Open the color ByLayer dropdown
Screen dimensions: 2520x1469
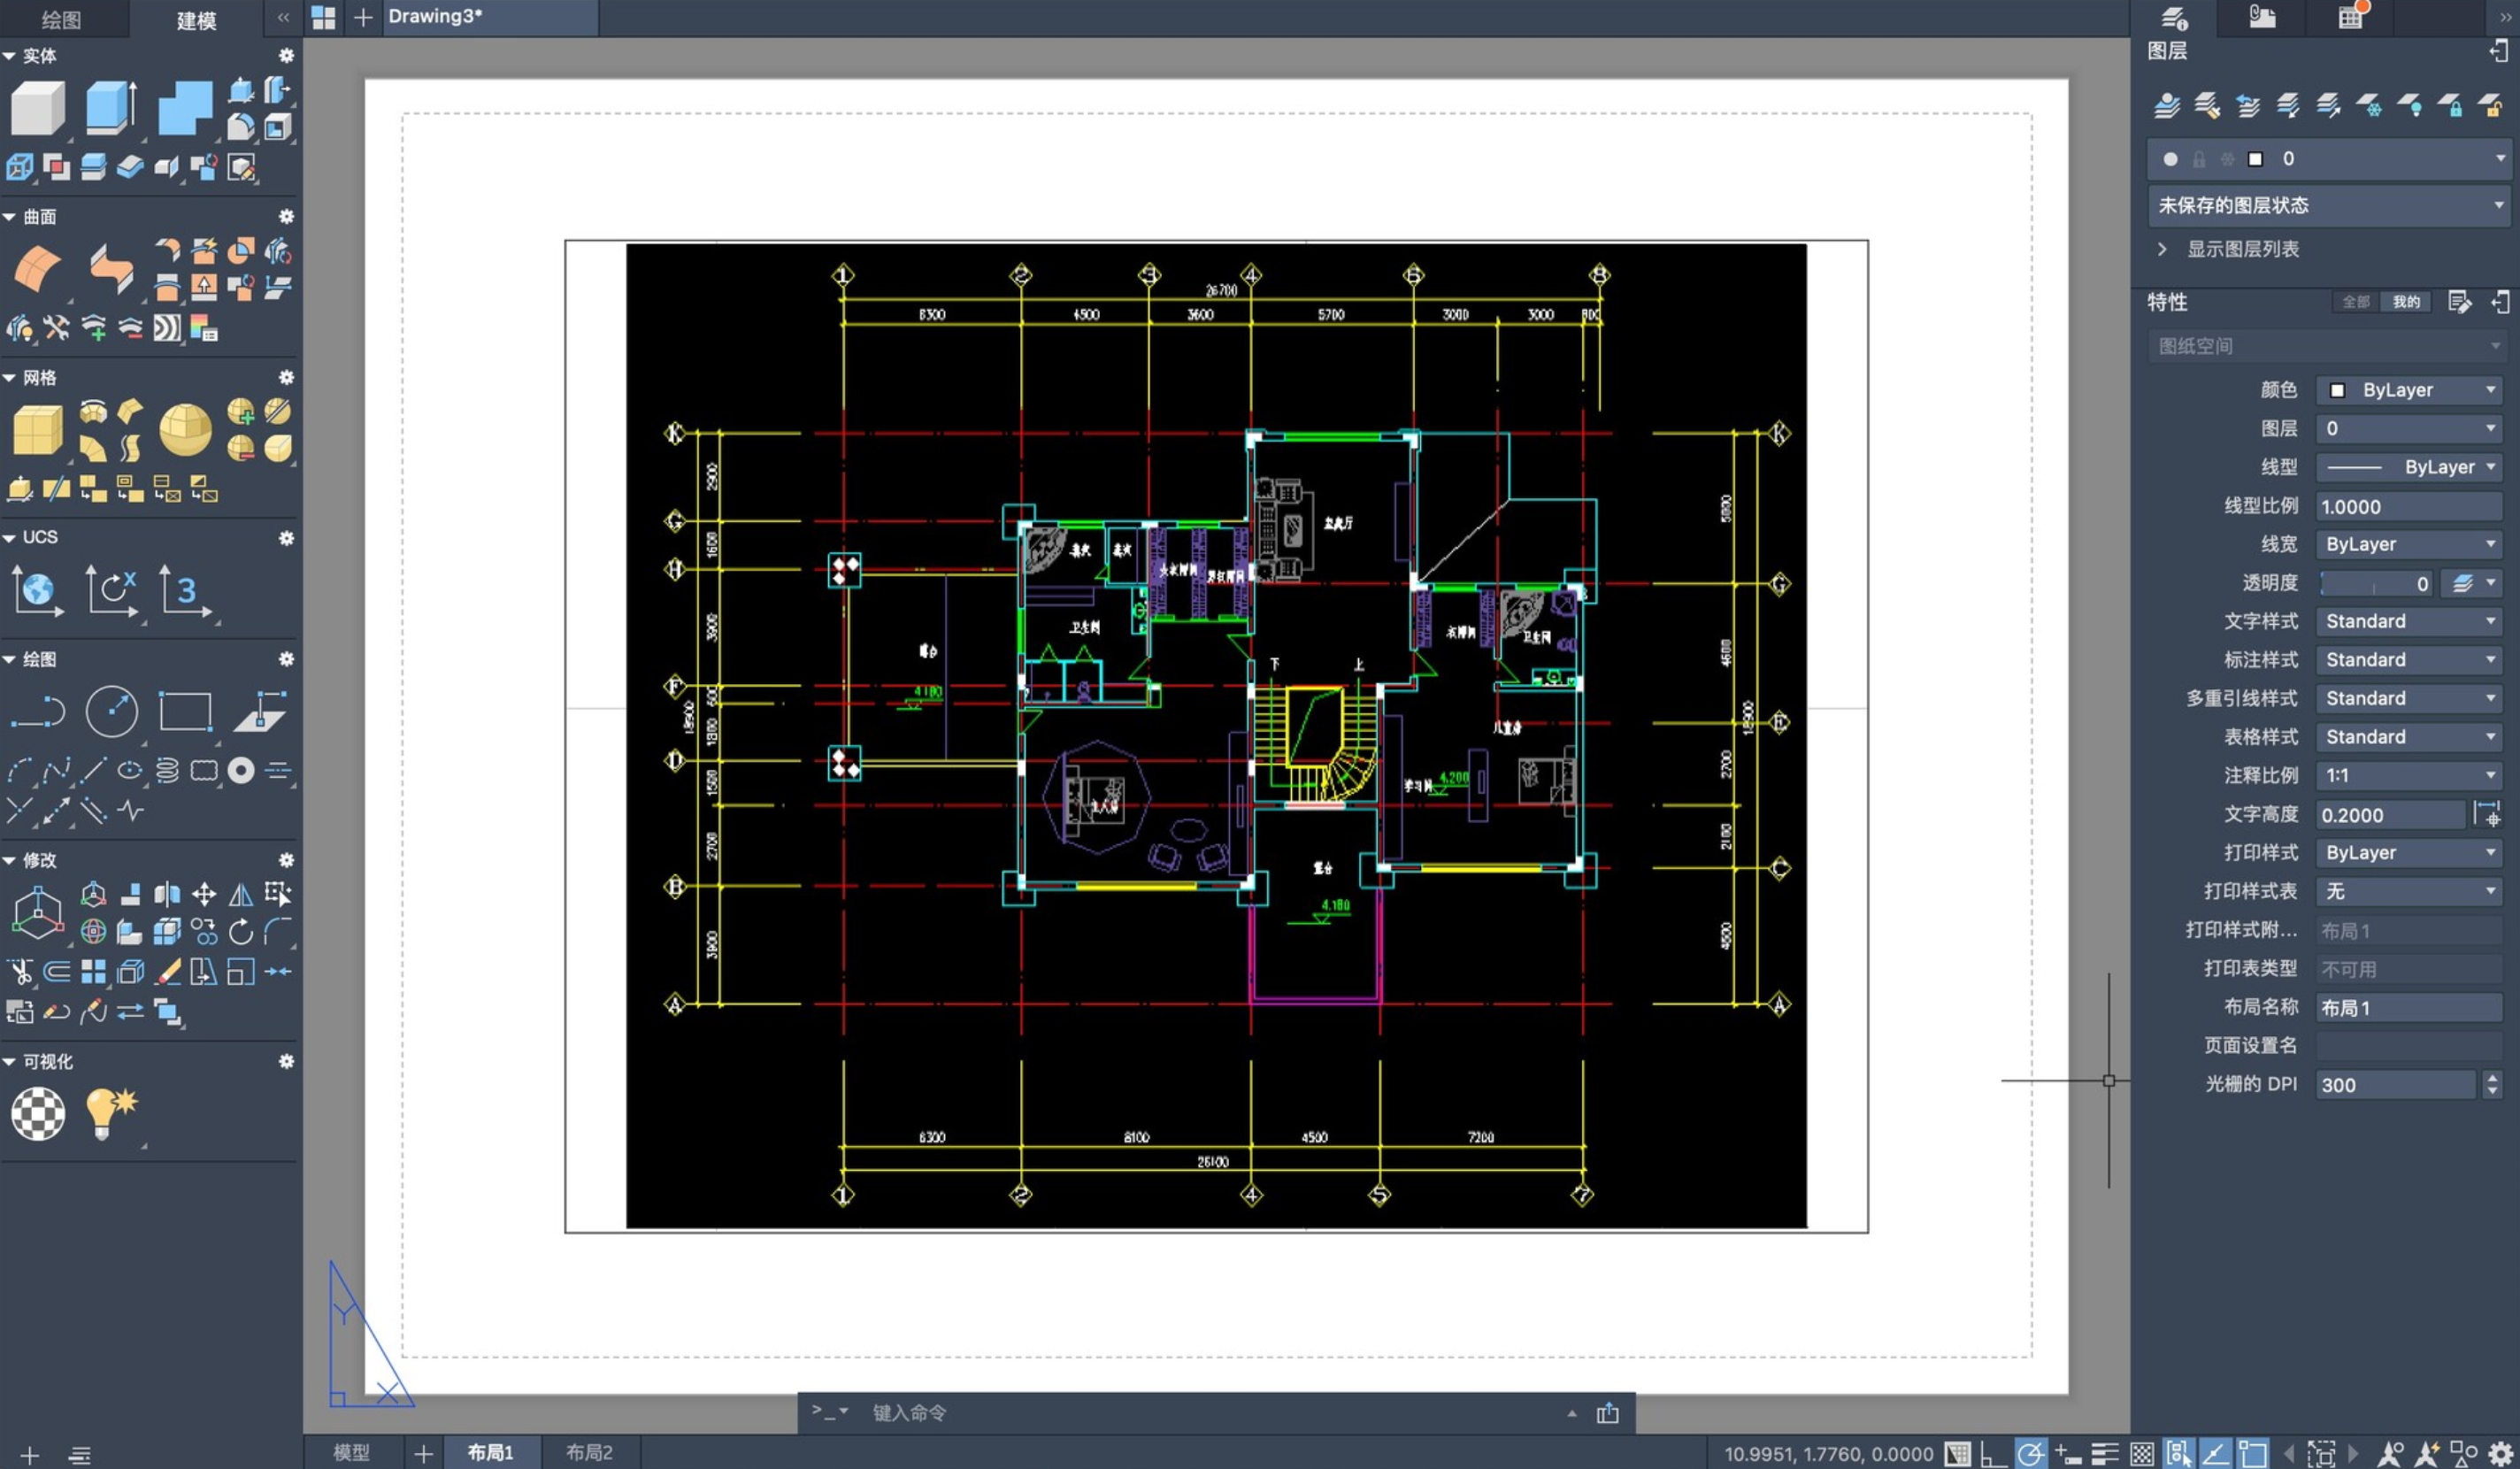point(2409,390)
